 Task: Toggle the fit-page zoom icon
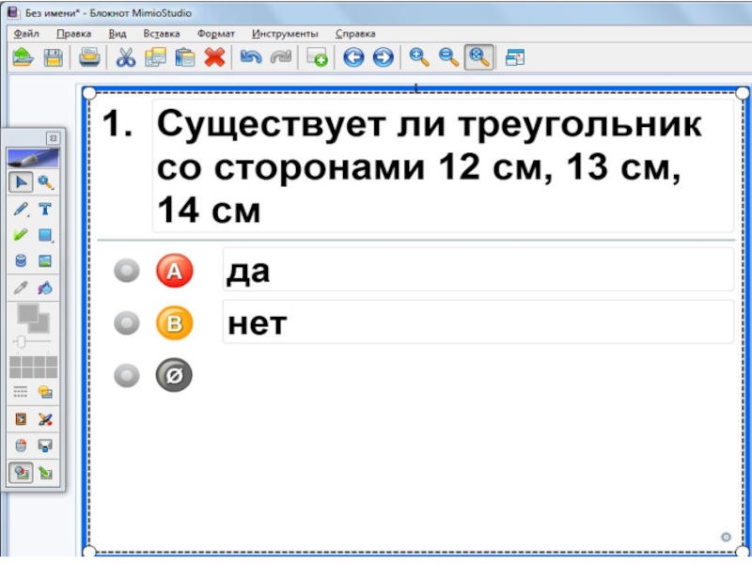pyautogui.click(x=478, y=57)
